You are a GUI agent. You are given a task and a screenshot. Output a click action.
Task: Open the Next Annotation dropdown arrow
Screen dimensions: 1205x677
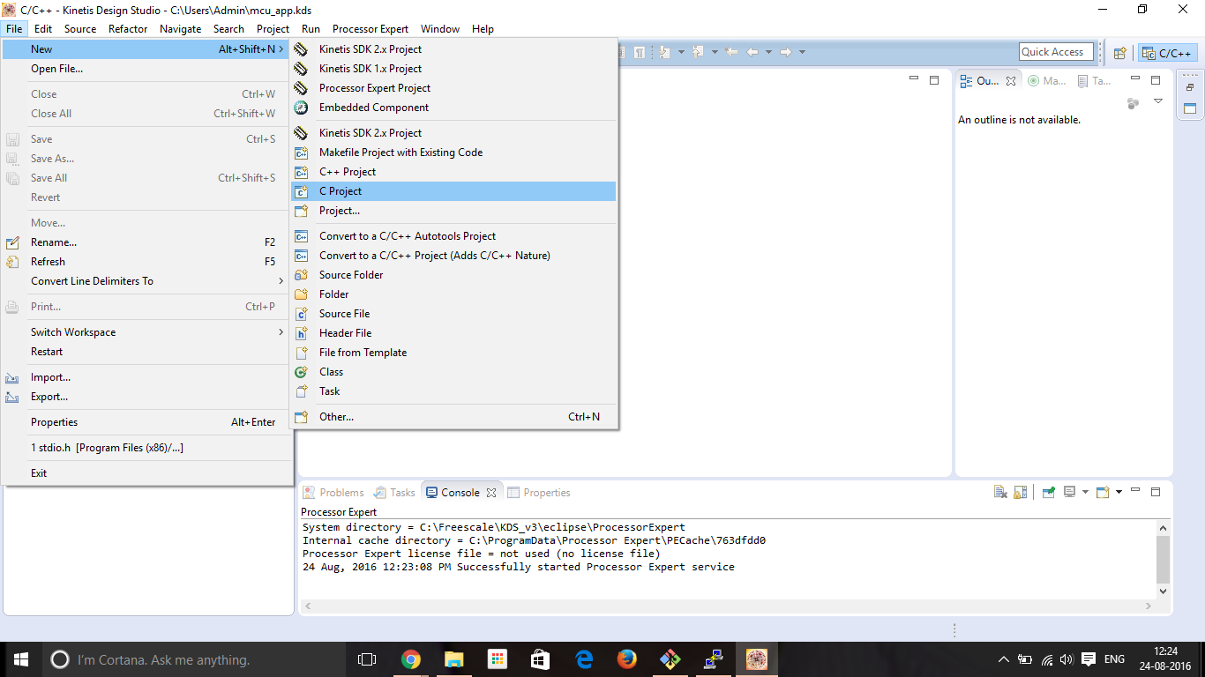click(x=681, y=52)
